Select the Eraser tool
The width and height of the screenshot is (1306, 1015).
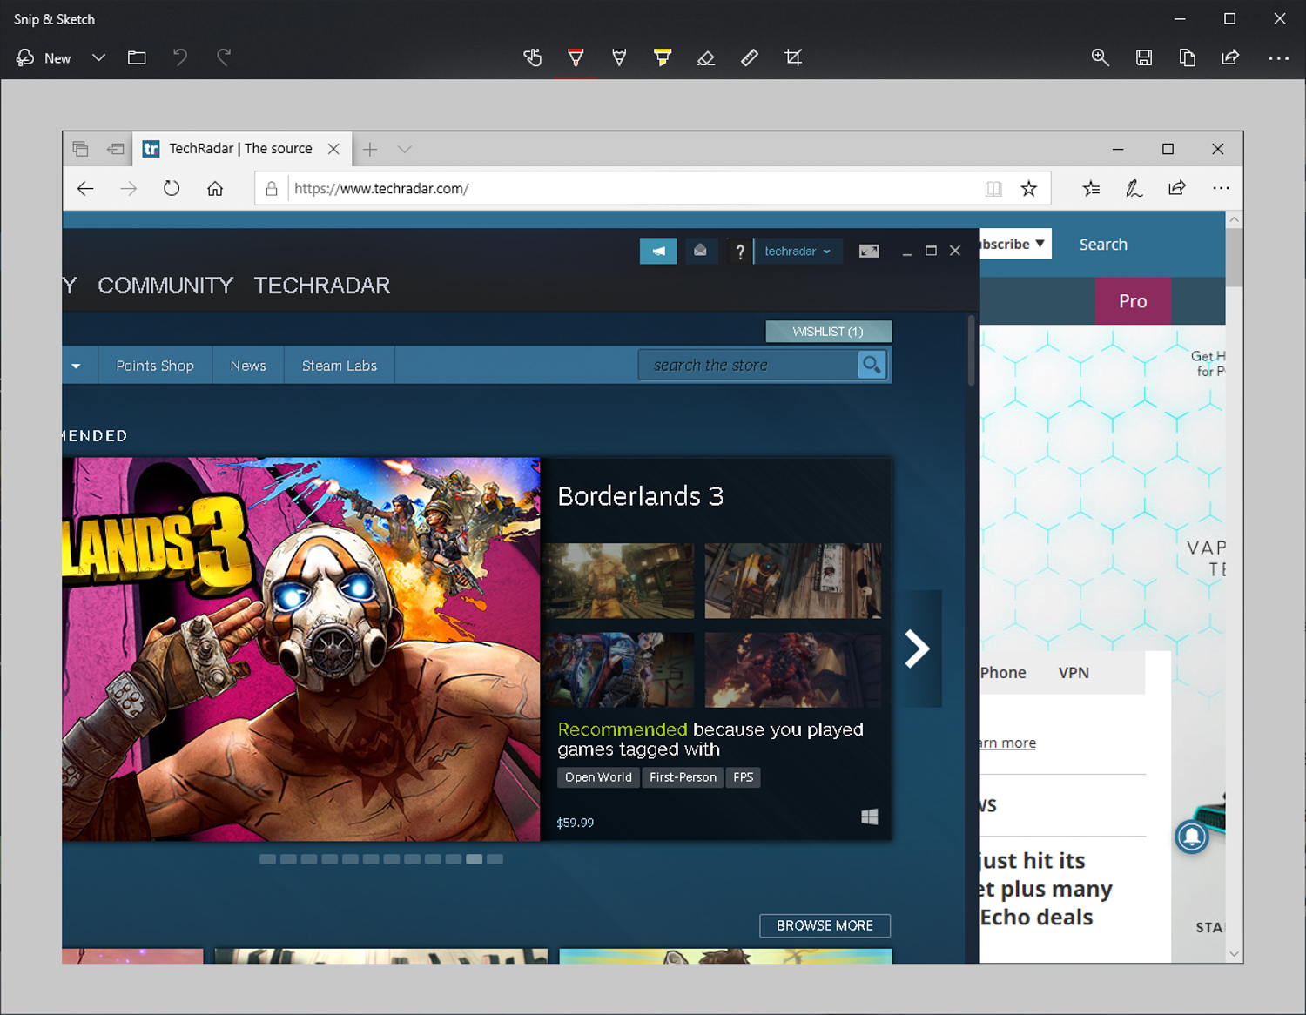pos(706,58)
